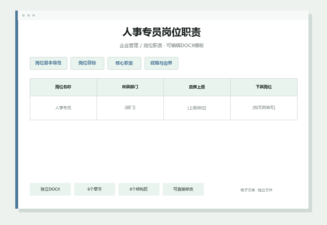Click the 下属岗位 column header

[264, 87]
